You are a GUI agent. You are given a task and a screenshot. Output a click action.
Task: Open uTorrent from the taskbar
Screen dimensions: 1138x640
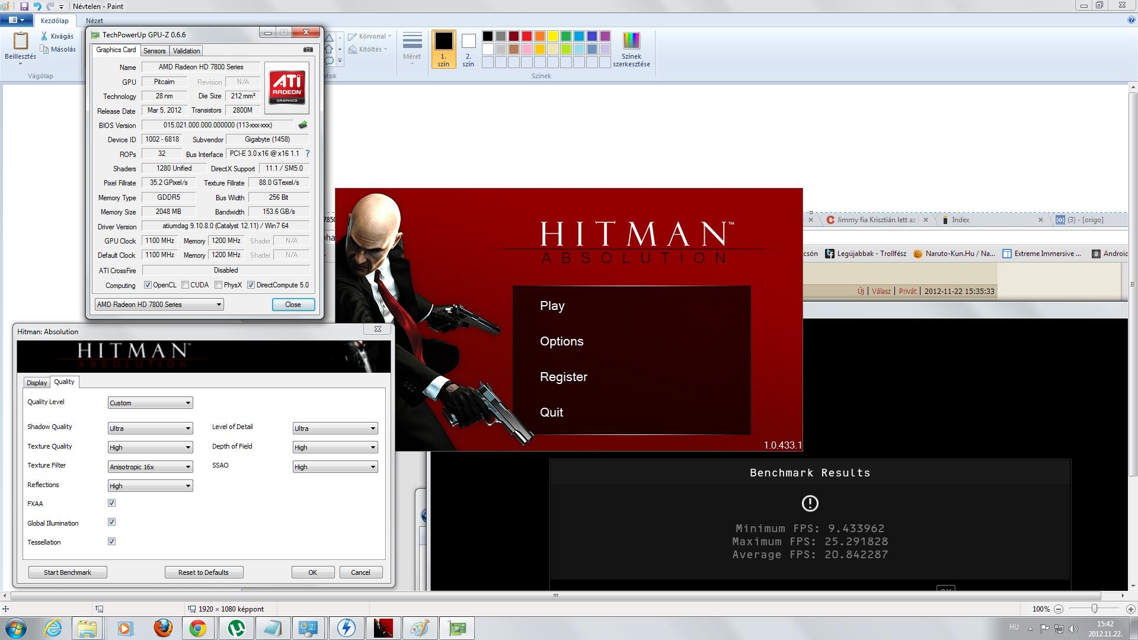(x=236, y=628)
